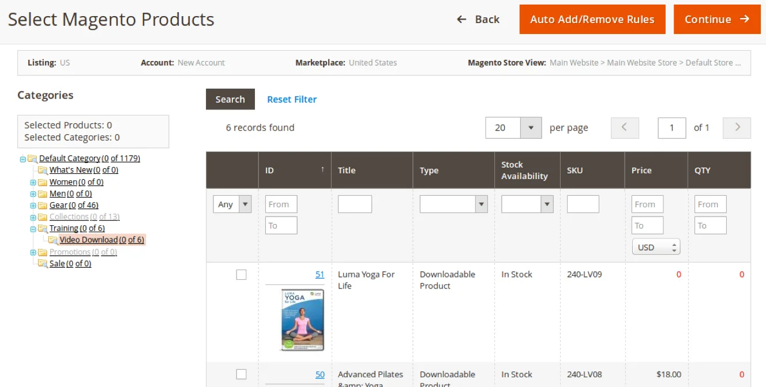Go to previous page arrow
This screenshot has width=766, height=387.
(625, 128)
